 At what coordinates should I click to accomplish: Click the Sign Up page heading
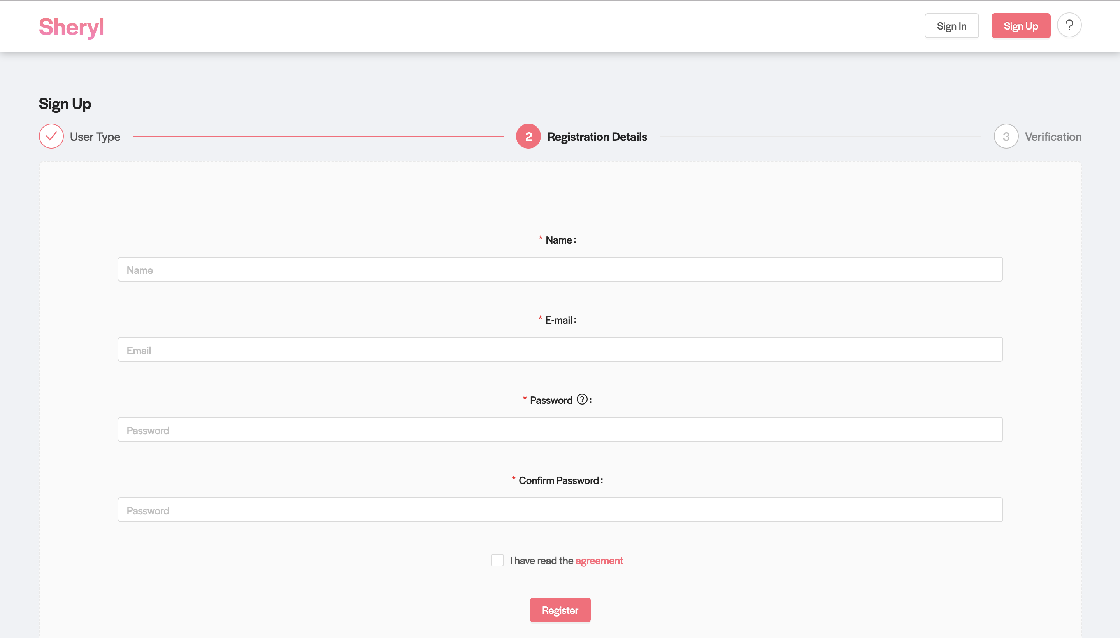click(65, 104)
